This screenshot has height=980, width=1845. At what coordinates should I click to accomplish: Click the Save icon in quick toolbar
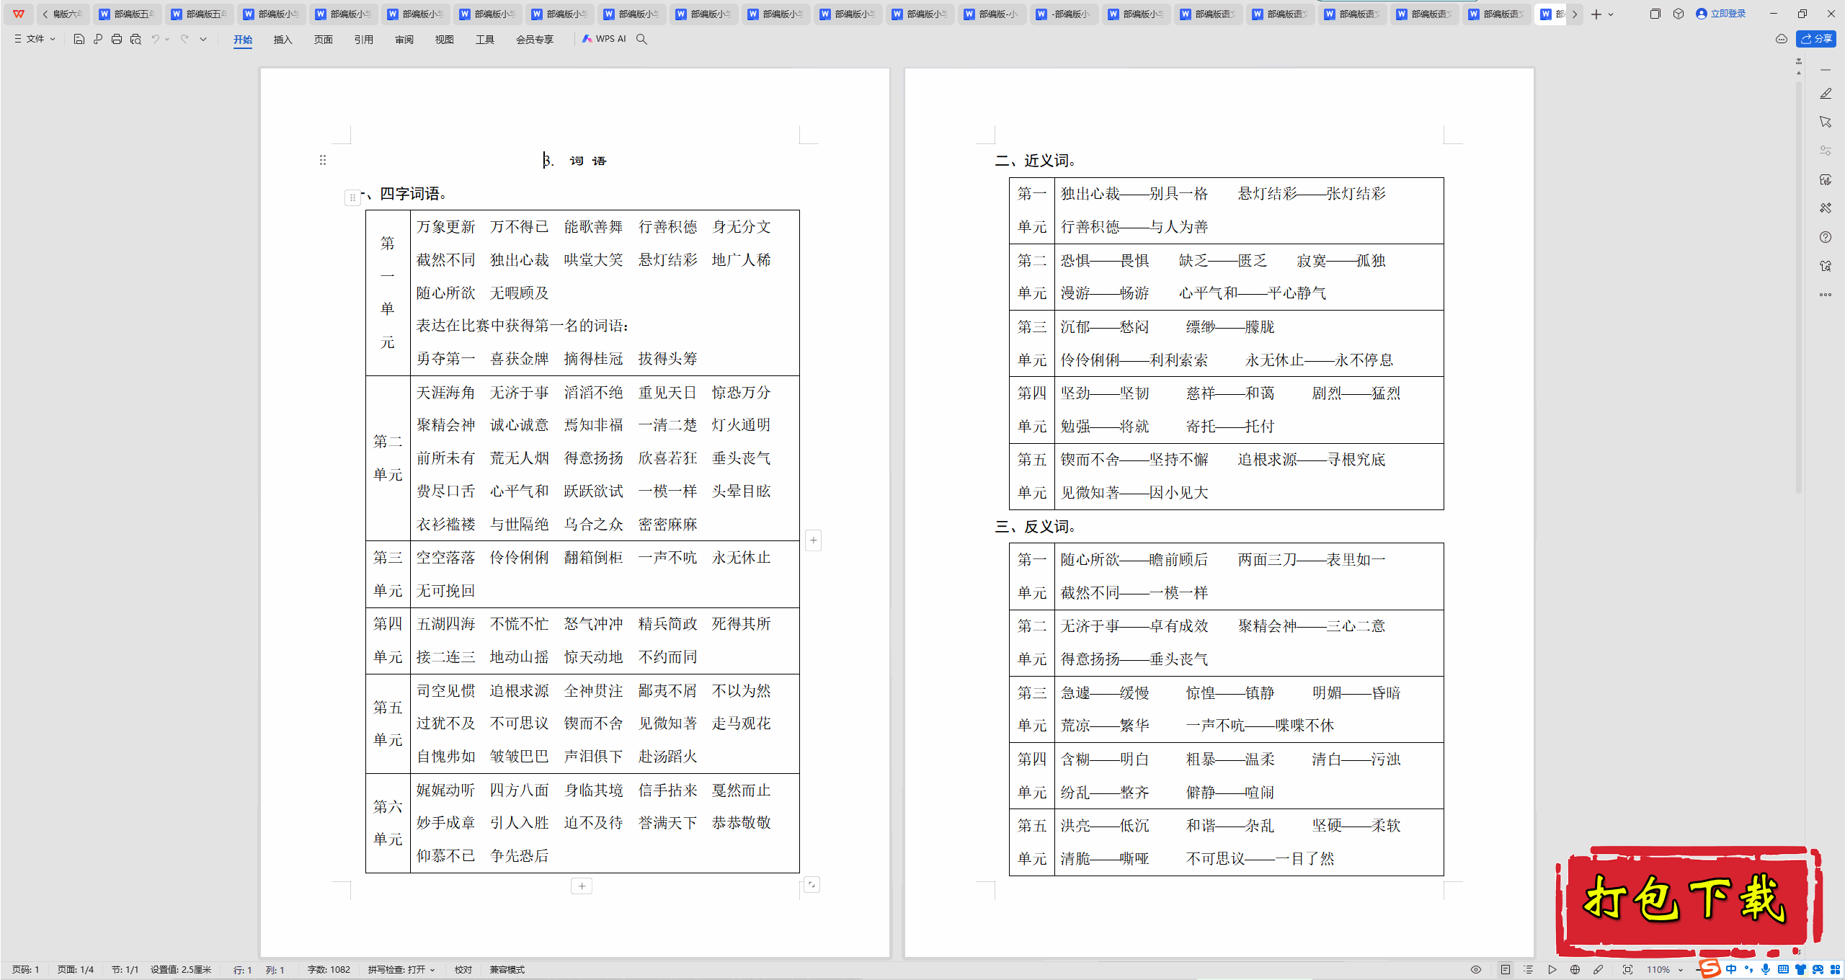point(79,39)
